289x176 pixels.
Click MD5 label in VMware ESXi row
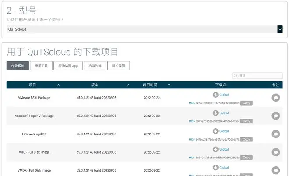[x=192, y=103]
